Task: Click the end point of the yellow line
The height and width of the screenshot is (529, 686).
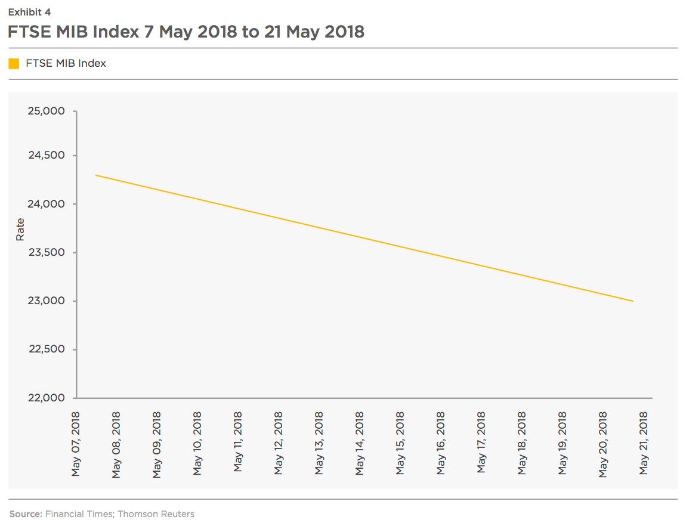Action: click(x=633, y=301)
